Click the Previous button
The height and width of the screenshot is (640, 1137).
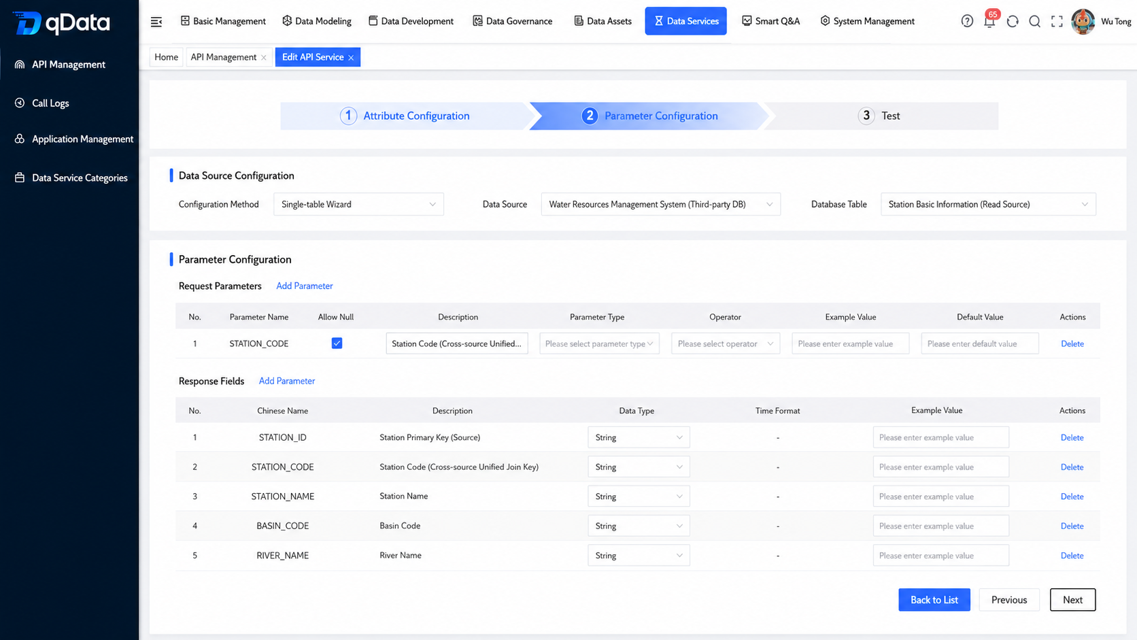pyautogui.click(x=1009, y=600)
